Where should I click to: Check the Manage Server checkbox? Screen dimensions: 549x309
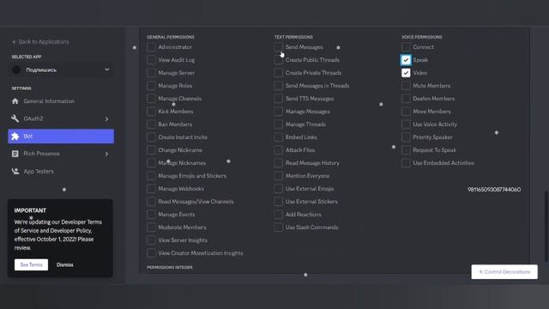click(x=151, y=73)
